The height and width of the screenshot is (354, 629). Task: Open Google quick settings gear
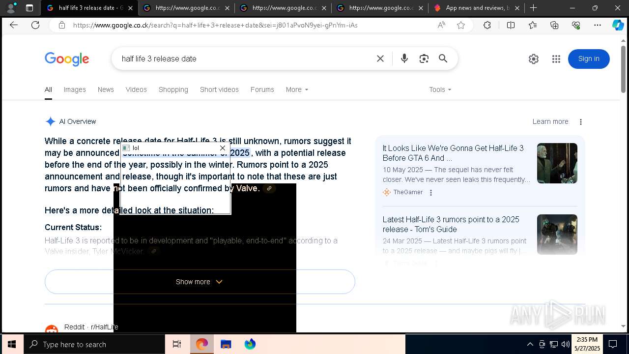pos(534,59)
